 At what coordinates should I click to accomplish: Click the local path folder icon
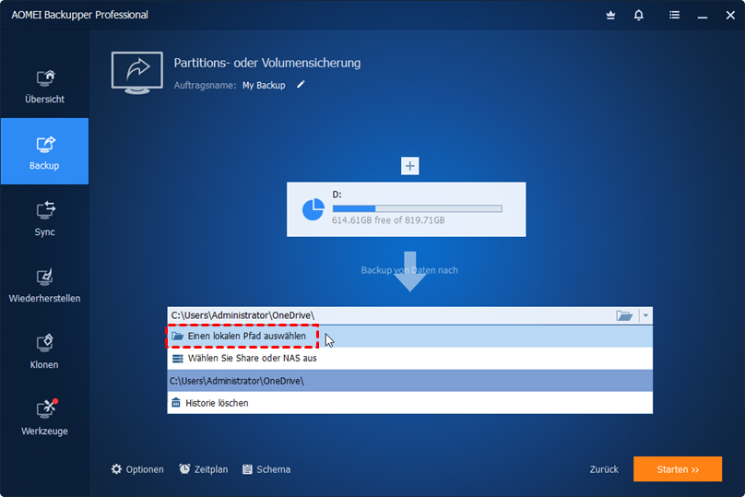click(177, 336)
